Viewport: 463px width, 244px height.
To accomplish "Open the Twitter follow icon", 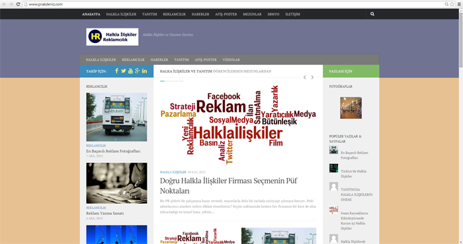I will click(x=124, y=71).
